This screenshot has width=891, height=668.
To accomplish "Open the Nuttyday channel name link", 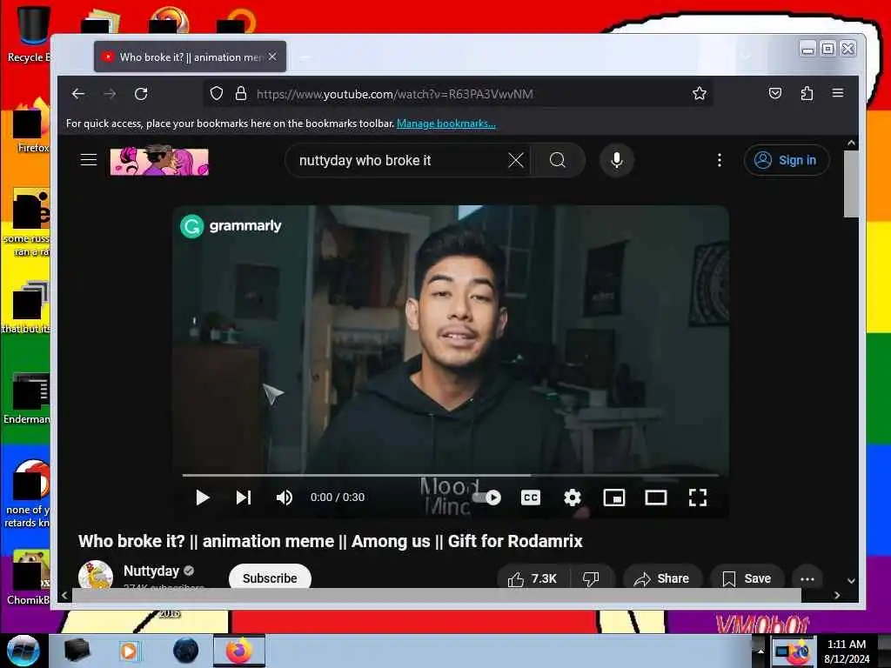I will click(x=151, y=571).
